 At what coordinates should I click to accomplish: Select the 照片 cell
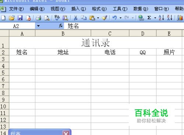(169, 52)
